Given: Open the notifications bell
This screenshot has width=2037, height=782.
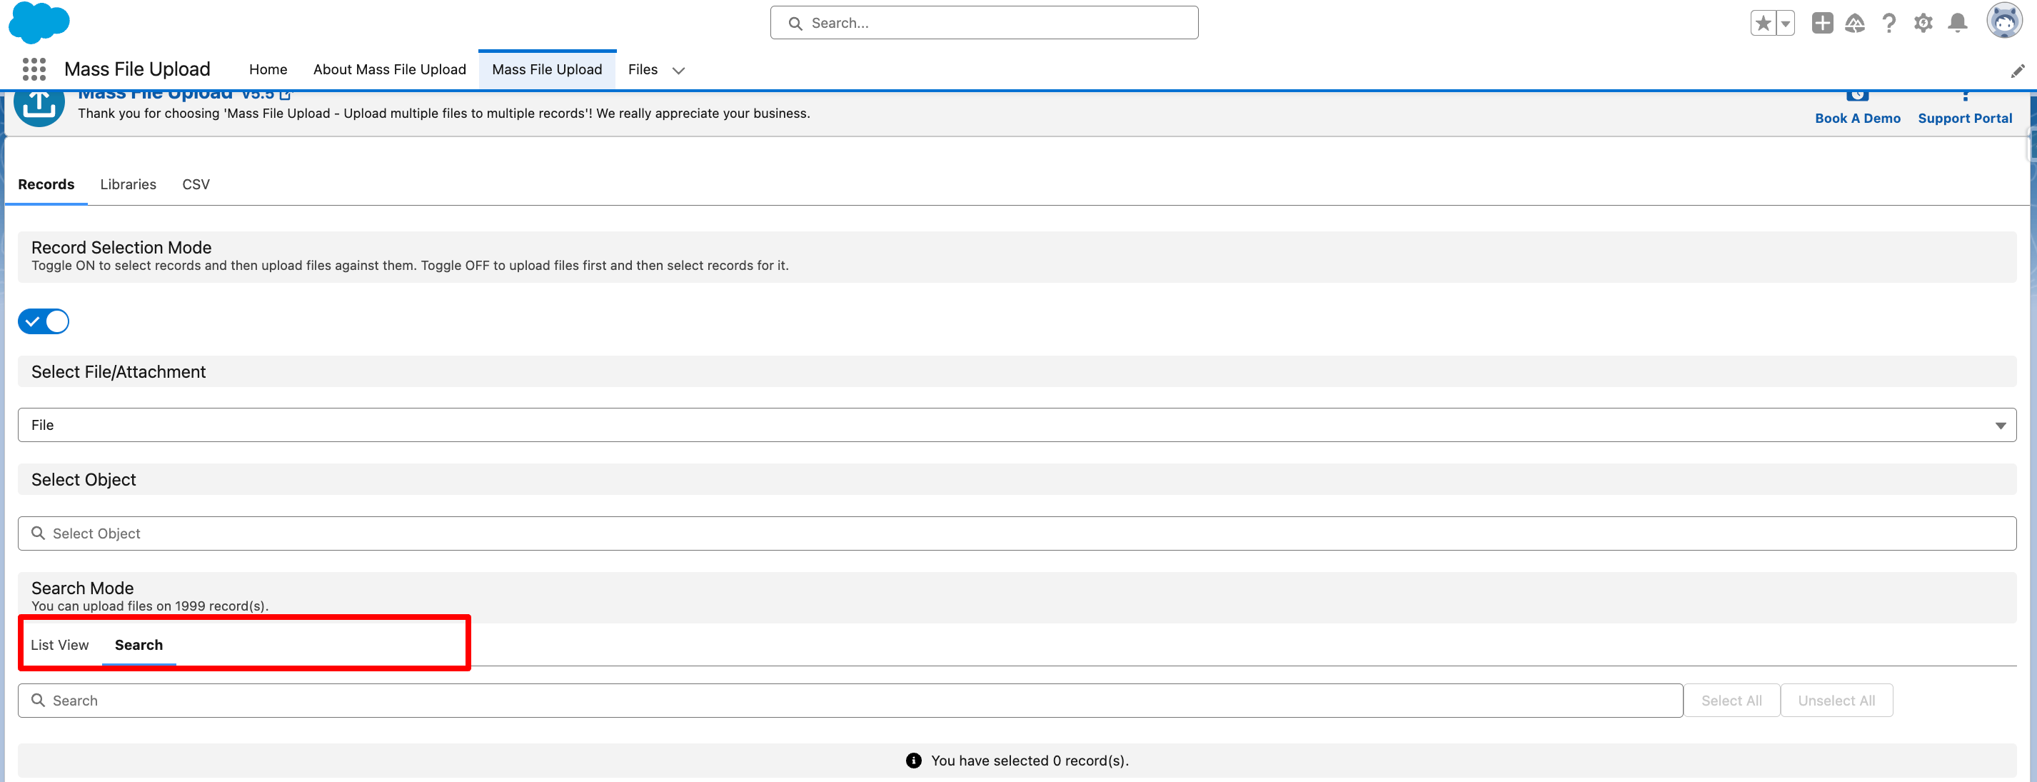Looking at the screenshot, I should pyautogui.click(x=1957, y=23).
